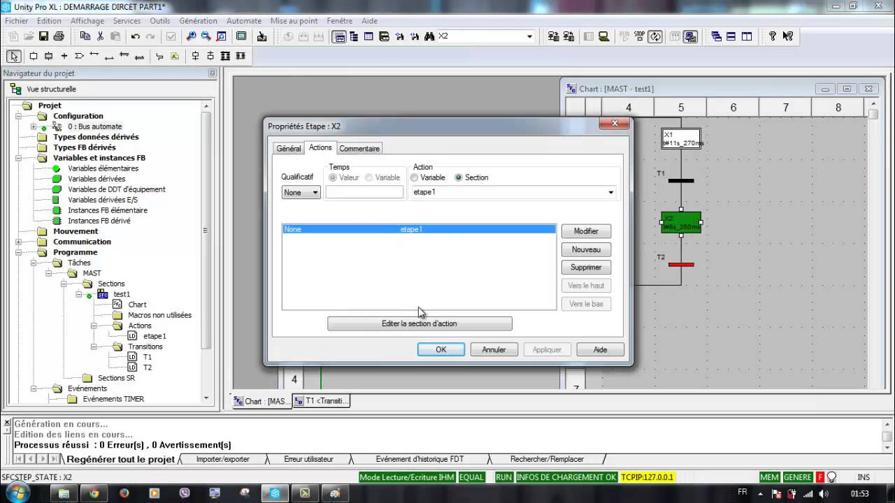Click the tile windows horizontally icon
This screenshot has height=503, width=895.
click(732, 36)
